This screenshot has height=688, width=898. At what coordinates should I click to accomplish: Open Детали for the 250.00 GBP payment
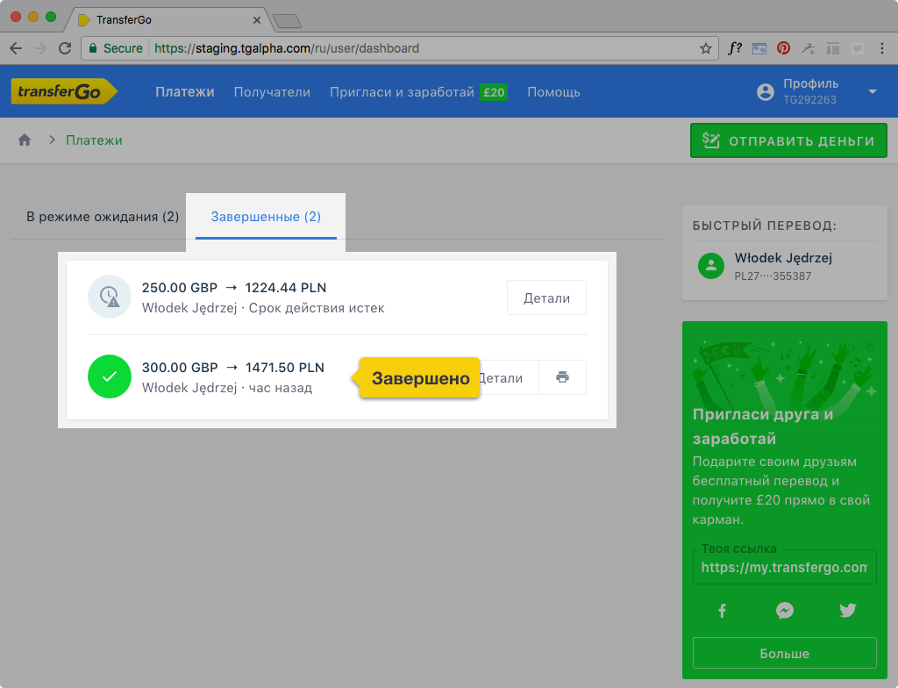(x=547, y=297)
